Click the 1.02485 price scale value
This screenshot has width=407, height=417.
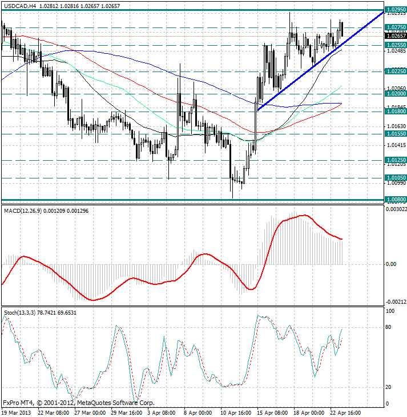pyautogui.click(x=397, y=50)
